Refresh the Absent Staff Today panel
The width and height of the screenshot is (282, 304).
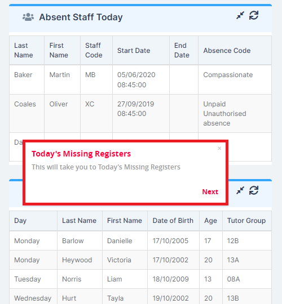tap(254, 16)
